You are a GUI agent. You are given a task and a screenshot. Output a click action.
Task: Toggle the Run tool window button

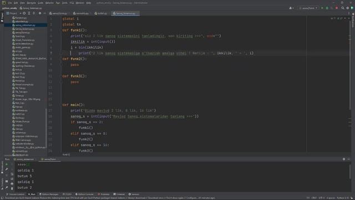click(x=32, y=194)
